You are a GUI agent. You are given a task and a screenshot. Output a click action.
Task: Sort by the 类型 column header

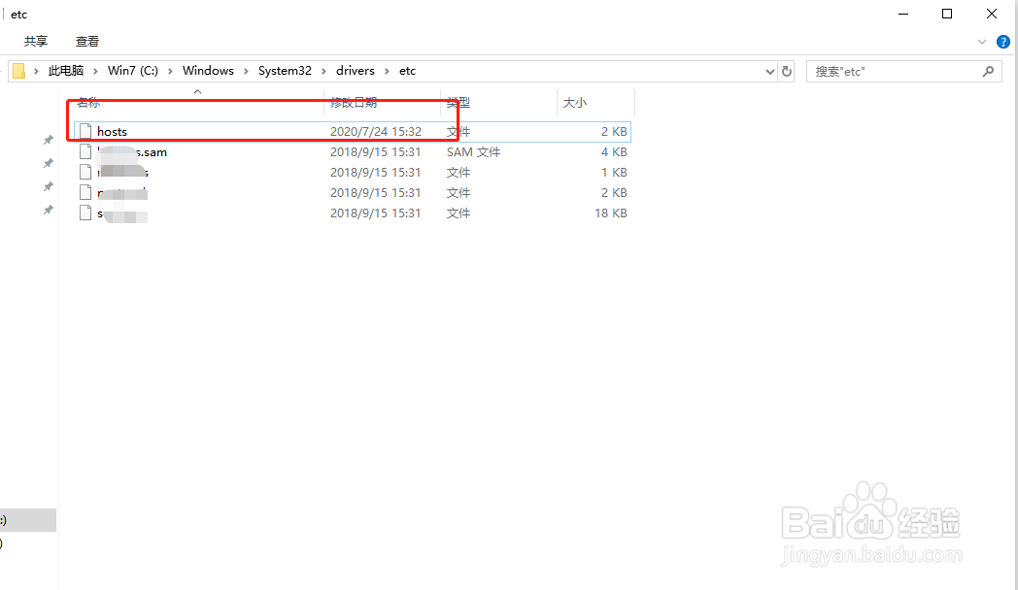(x=458, y=103)
